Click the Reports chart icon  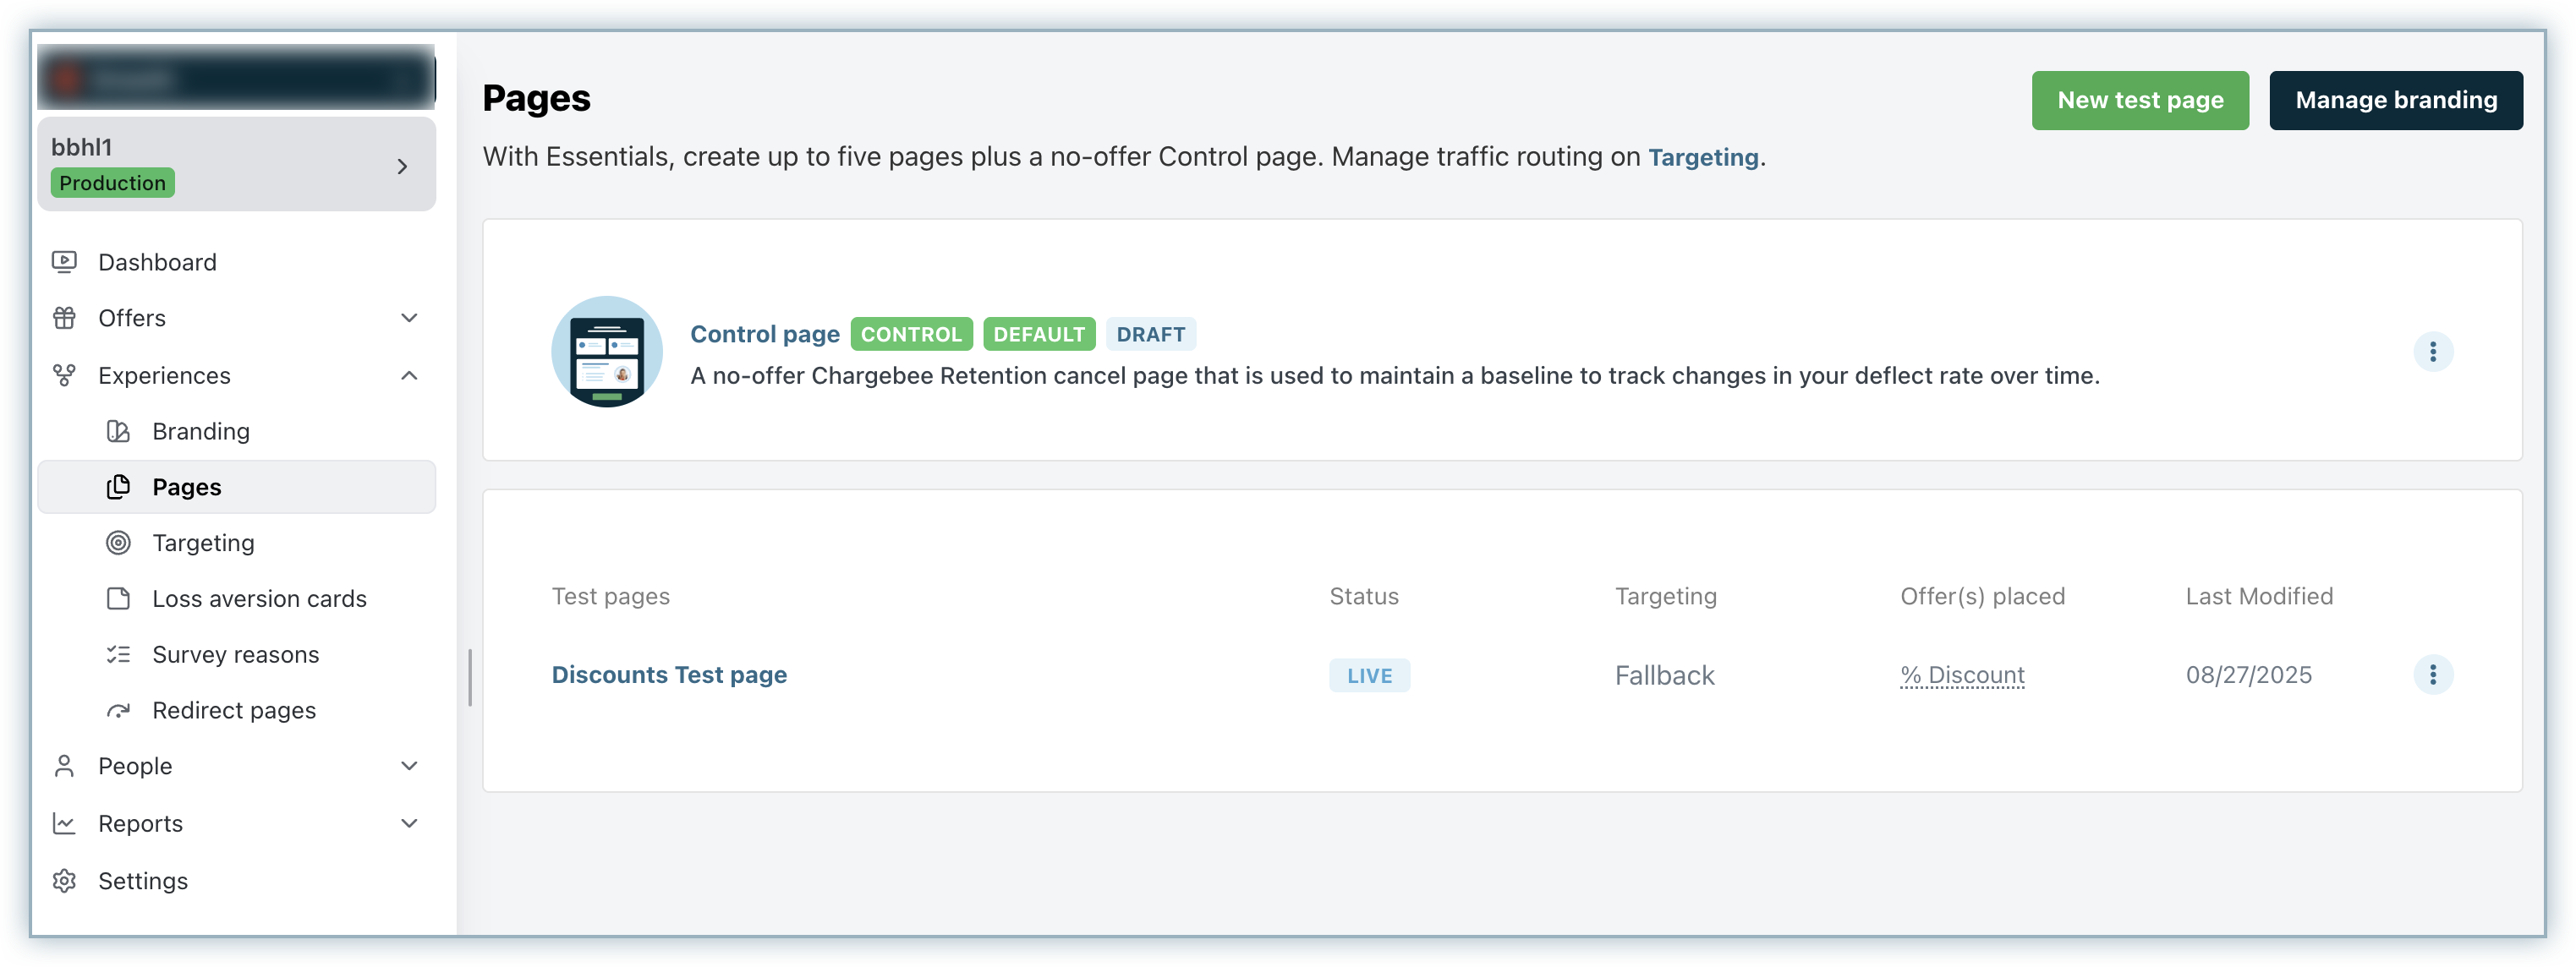(x=64, y=823)
